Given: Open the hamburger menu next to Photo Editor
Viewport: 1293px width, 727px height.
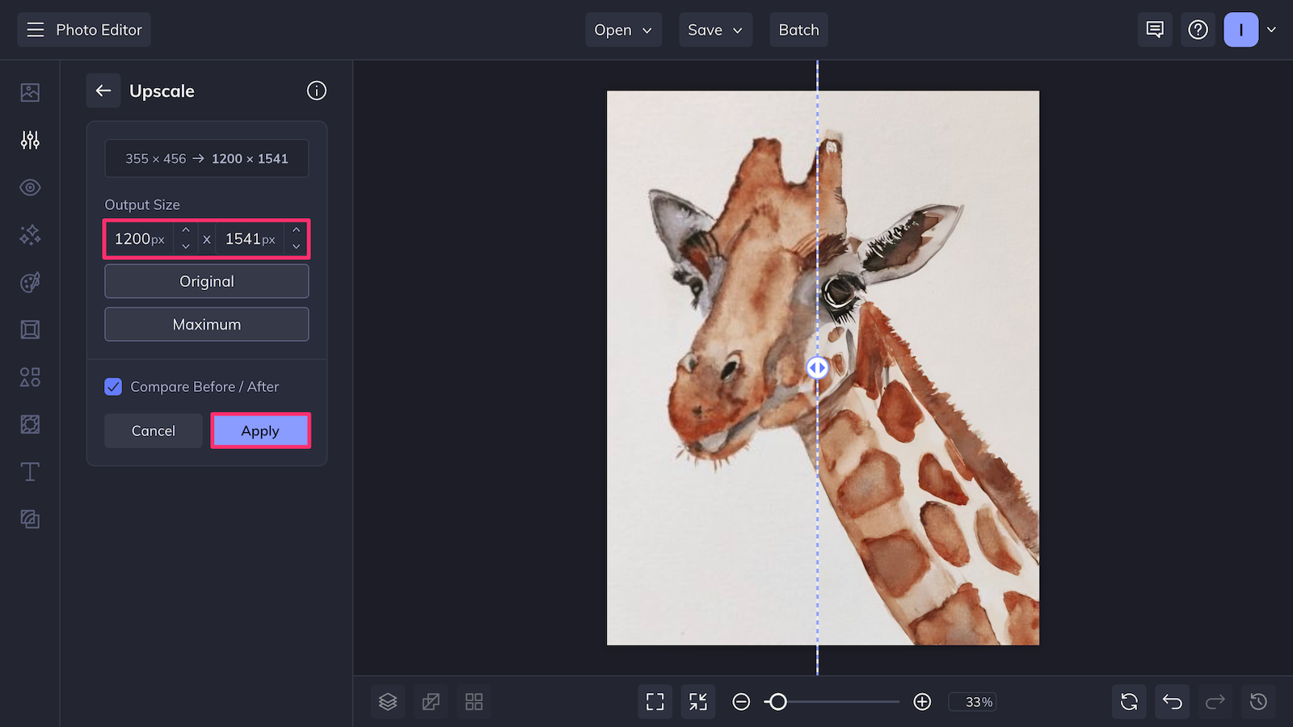Looking at the screenshot, I should 35,29.
